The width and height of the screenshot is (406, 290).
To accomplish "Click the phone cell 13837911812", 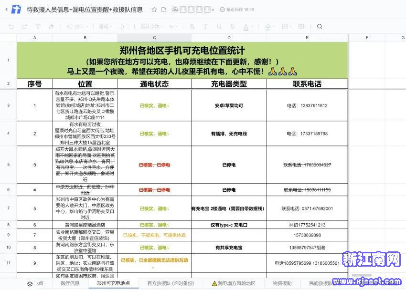I will coord(307,105).
